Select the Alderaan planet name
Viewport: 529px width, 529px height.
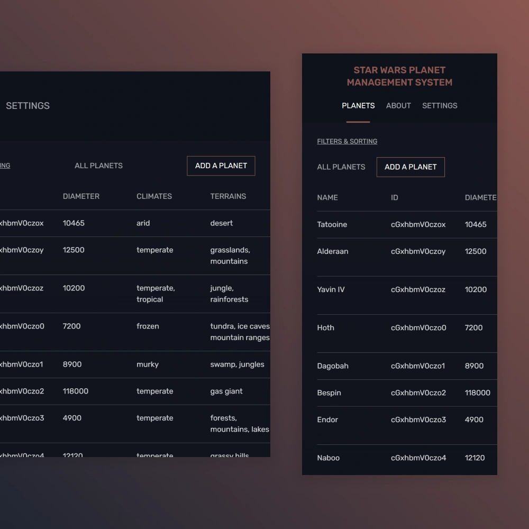pos(333,251)
